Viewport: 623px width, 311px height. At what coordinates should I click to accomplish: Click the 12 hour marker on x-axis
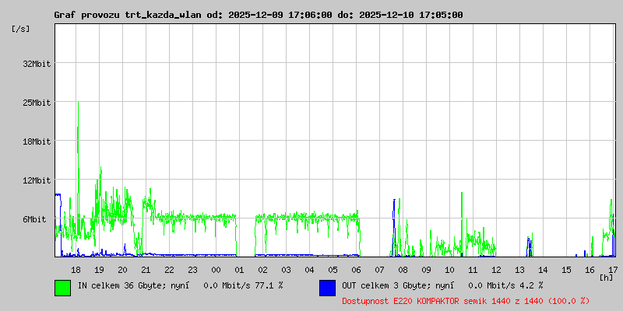click(496, 269)
